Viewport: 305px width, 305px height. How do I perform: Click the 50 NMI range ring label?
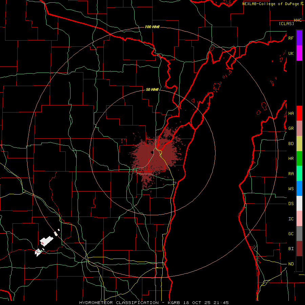[152, 89]
